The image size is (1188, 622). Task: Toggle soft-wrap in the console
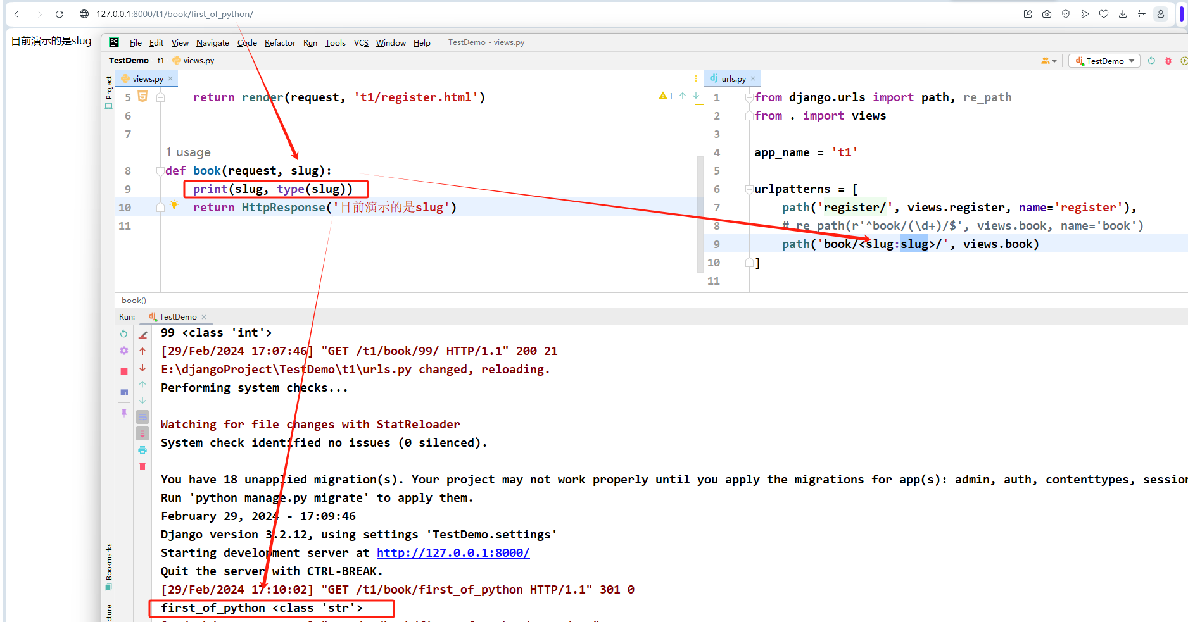[x=142, y=417]
